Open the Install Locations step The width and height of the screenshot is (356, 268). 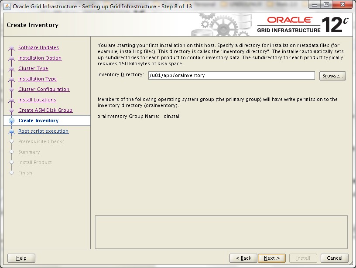tap(37, 100)
